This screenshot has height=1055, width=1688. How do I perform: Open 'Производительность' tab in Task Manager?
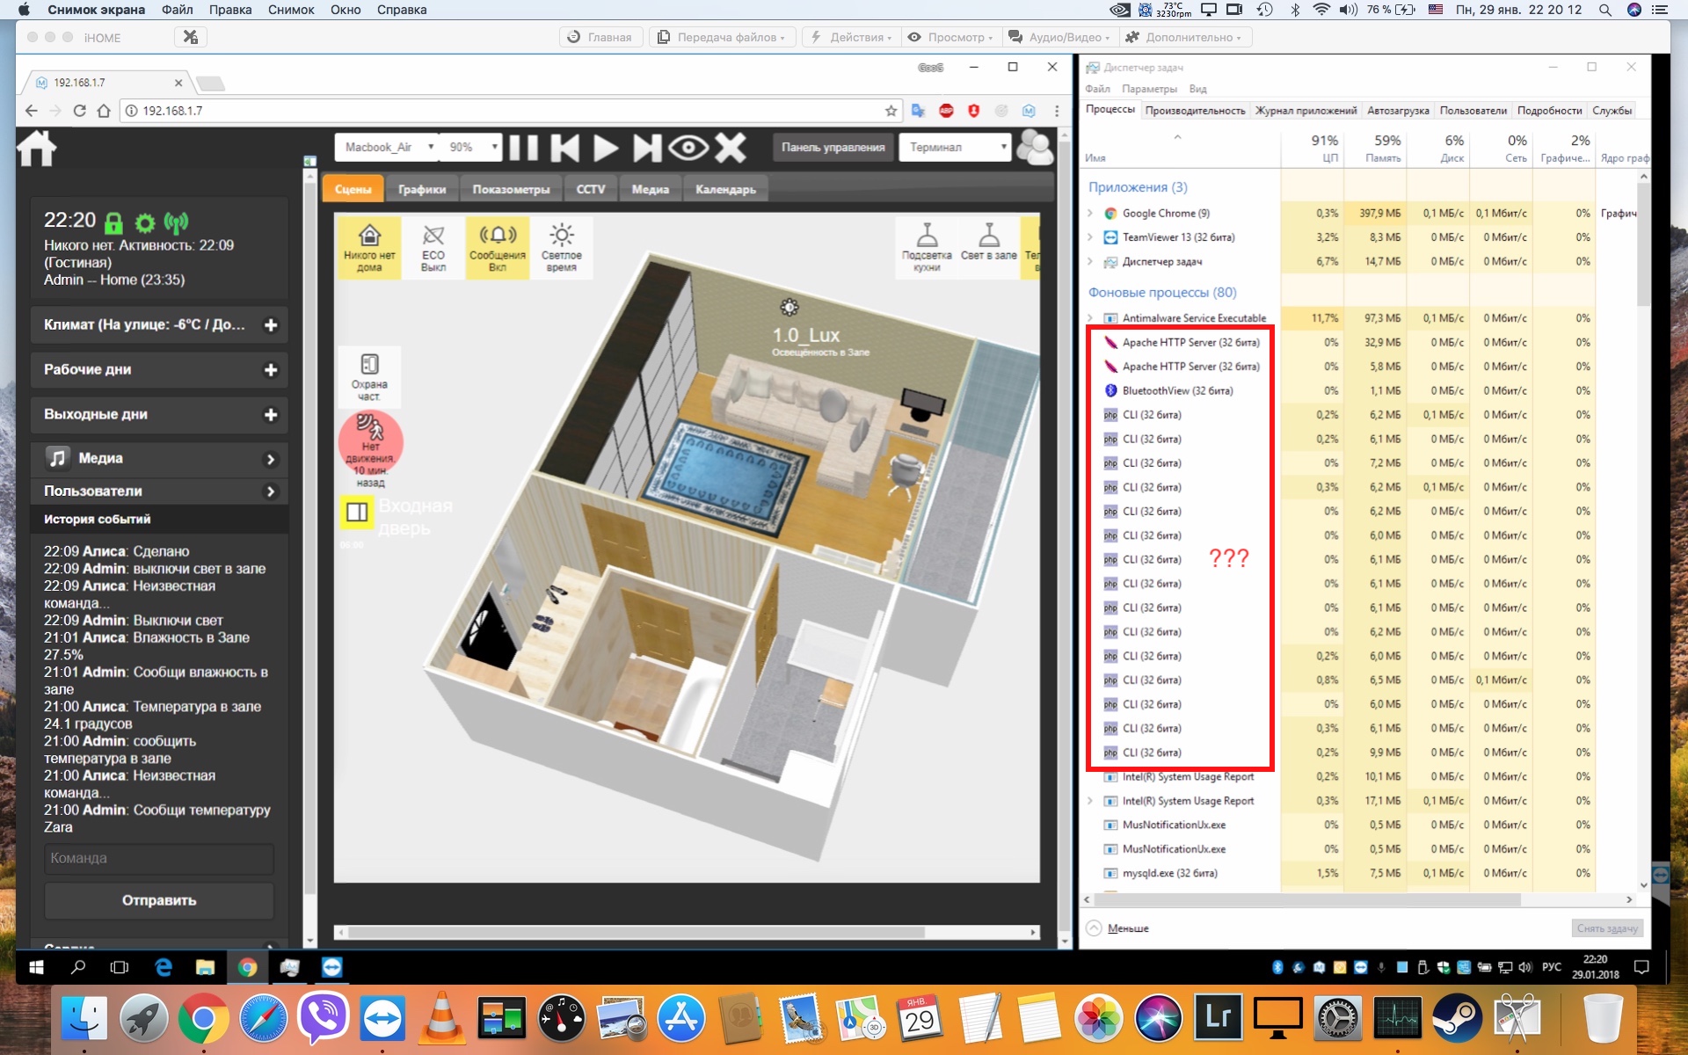pos(1195,111)
